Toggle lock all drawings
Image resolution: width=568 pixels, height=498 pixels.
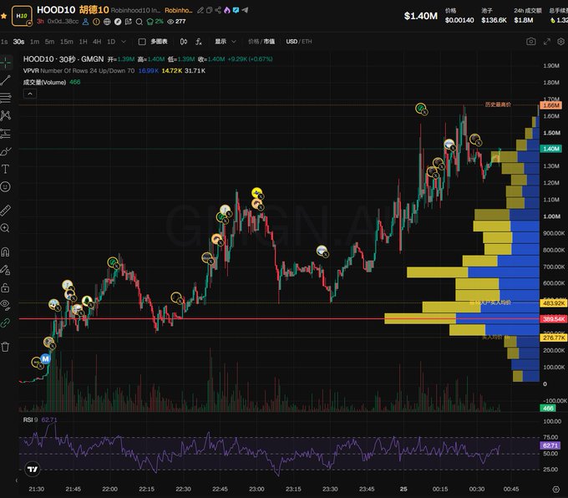pos(6,287)
